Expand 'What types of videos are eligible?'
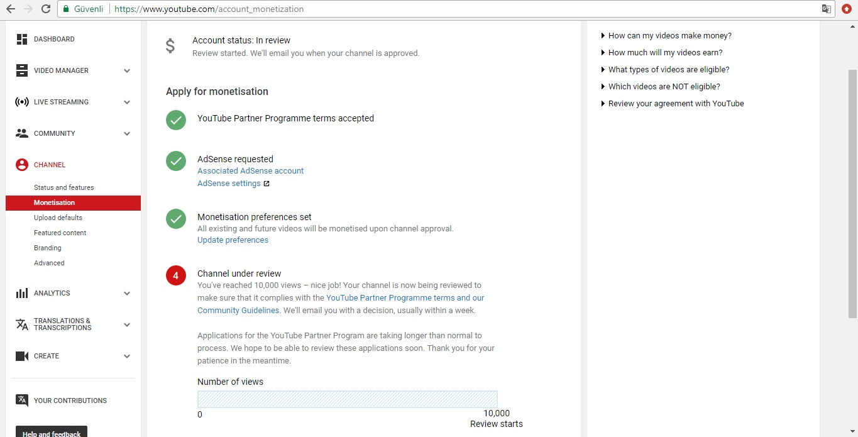The image size is (858, 437). [x=665, y=70]
